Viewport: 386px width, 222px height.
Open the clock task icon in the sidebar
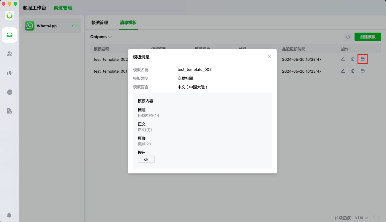[x=10, y=92]
